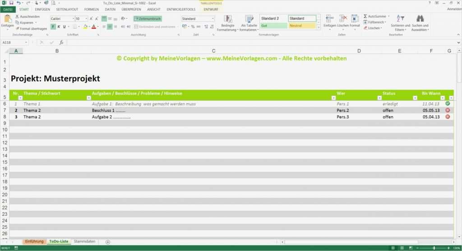Click the text orientation icon
The image size is (462, 251).
(123, 18)
